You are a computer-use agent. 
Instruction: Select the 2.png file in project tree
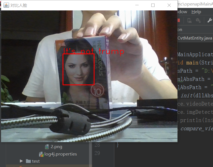[x=56, y=147]
